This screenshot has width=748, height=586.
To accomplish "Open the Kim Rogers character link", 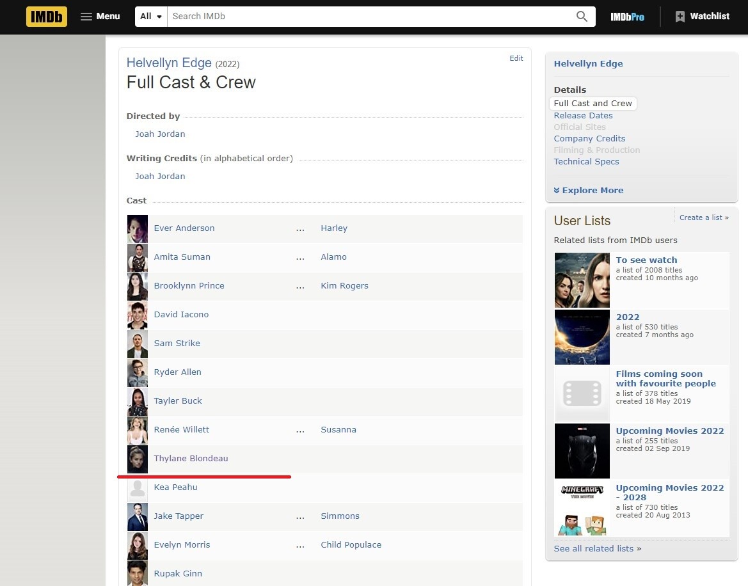I will point(344,285).
